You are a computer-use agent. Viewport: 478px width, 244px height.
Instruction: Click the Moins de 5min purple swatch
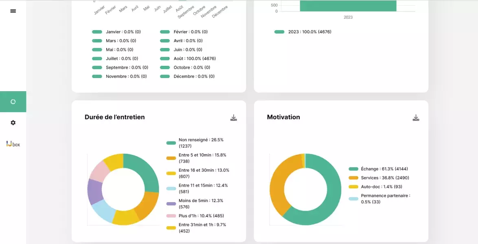click(x=171, y=204)
